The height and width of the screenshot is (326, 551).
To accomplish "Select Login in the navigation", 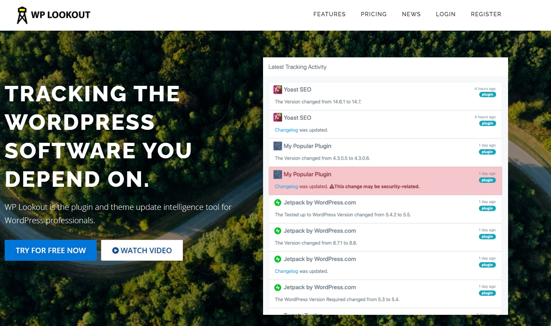I will 446,14.
